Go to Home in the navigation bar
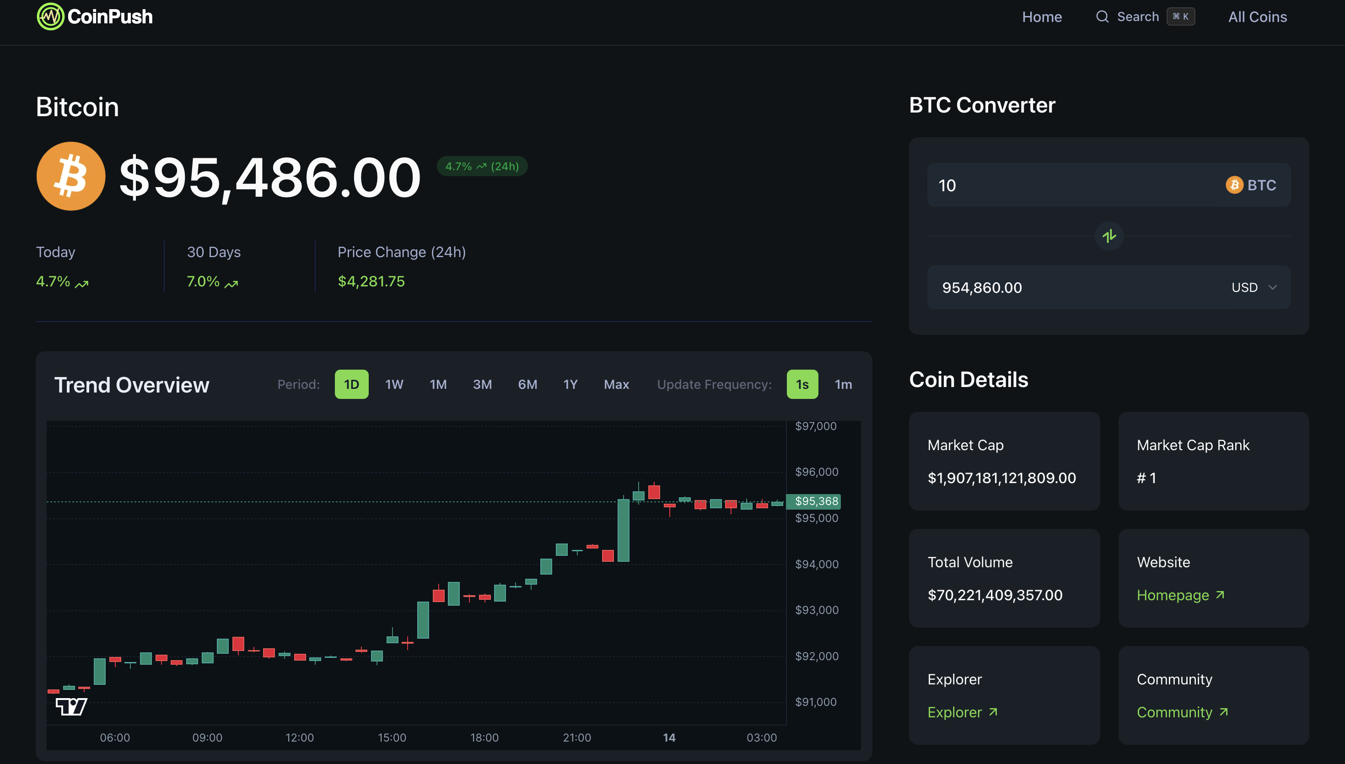 point(1042,16)
